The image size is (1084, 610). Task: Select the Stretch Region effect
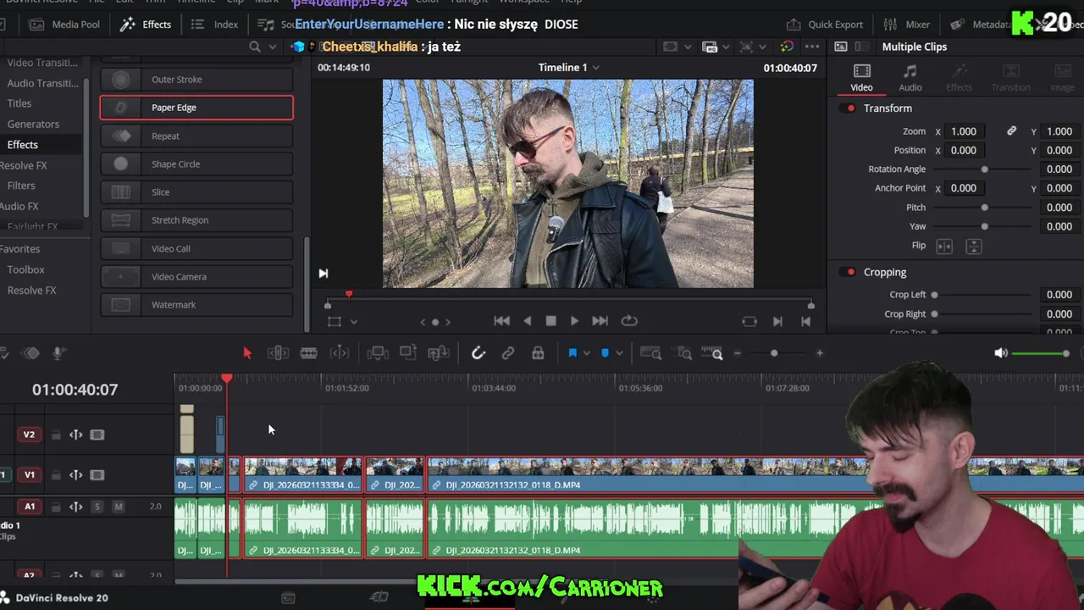click(x=196, y=220)
